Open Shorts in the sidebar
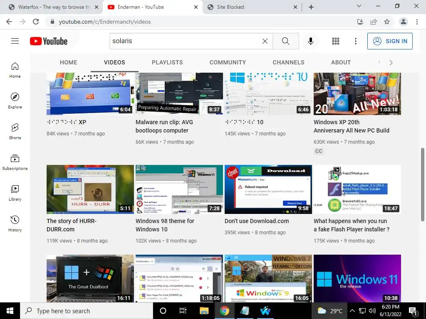Viewport: 426px width, 319px height. [15, 132]
